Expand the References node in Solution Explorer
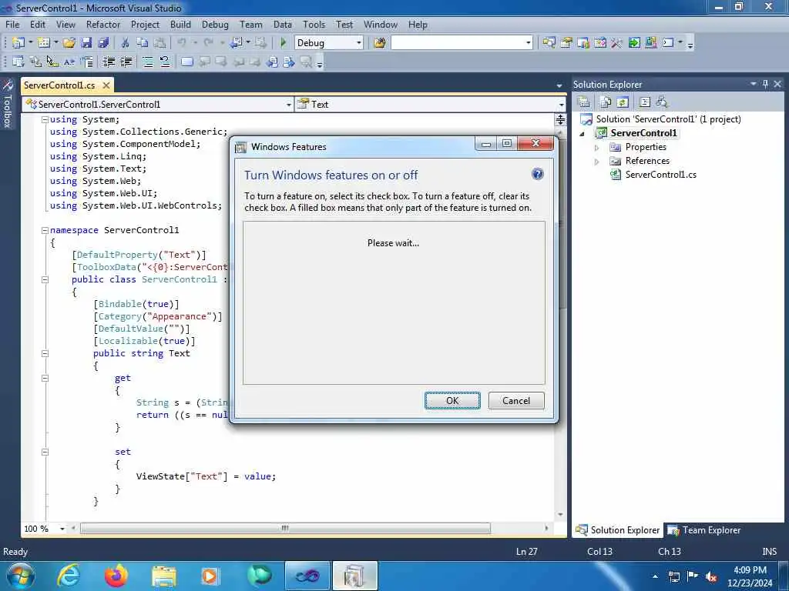This screenshot has height=591, width=789. [597, 162]
